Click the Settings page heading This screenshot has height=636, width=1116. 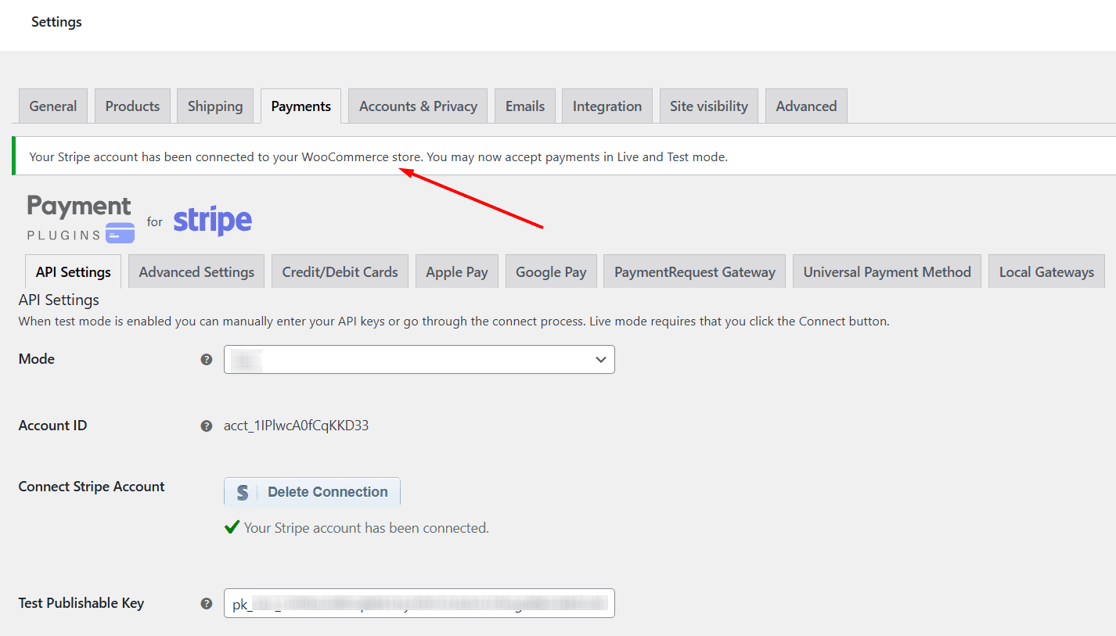click(x=56, y=22)
